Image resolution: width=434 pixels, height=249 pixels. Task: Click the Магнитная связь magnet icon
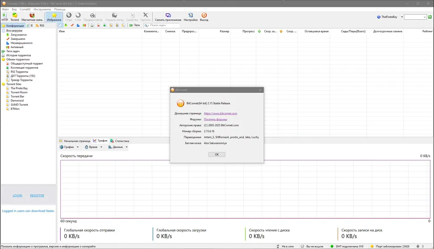32,16
